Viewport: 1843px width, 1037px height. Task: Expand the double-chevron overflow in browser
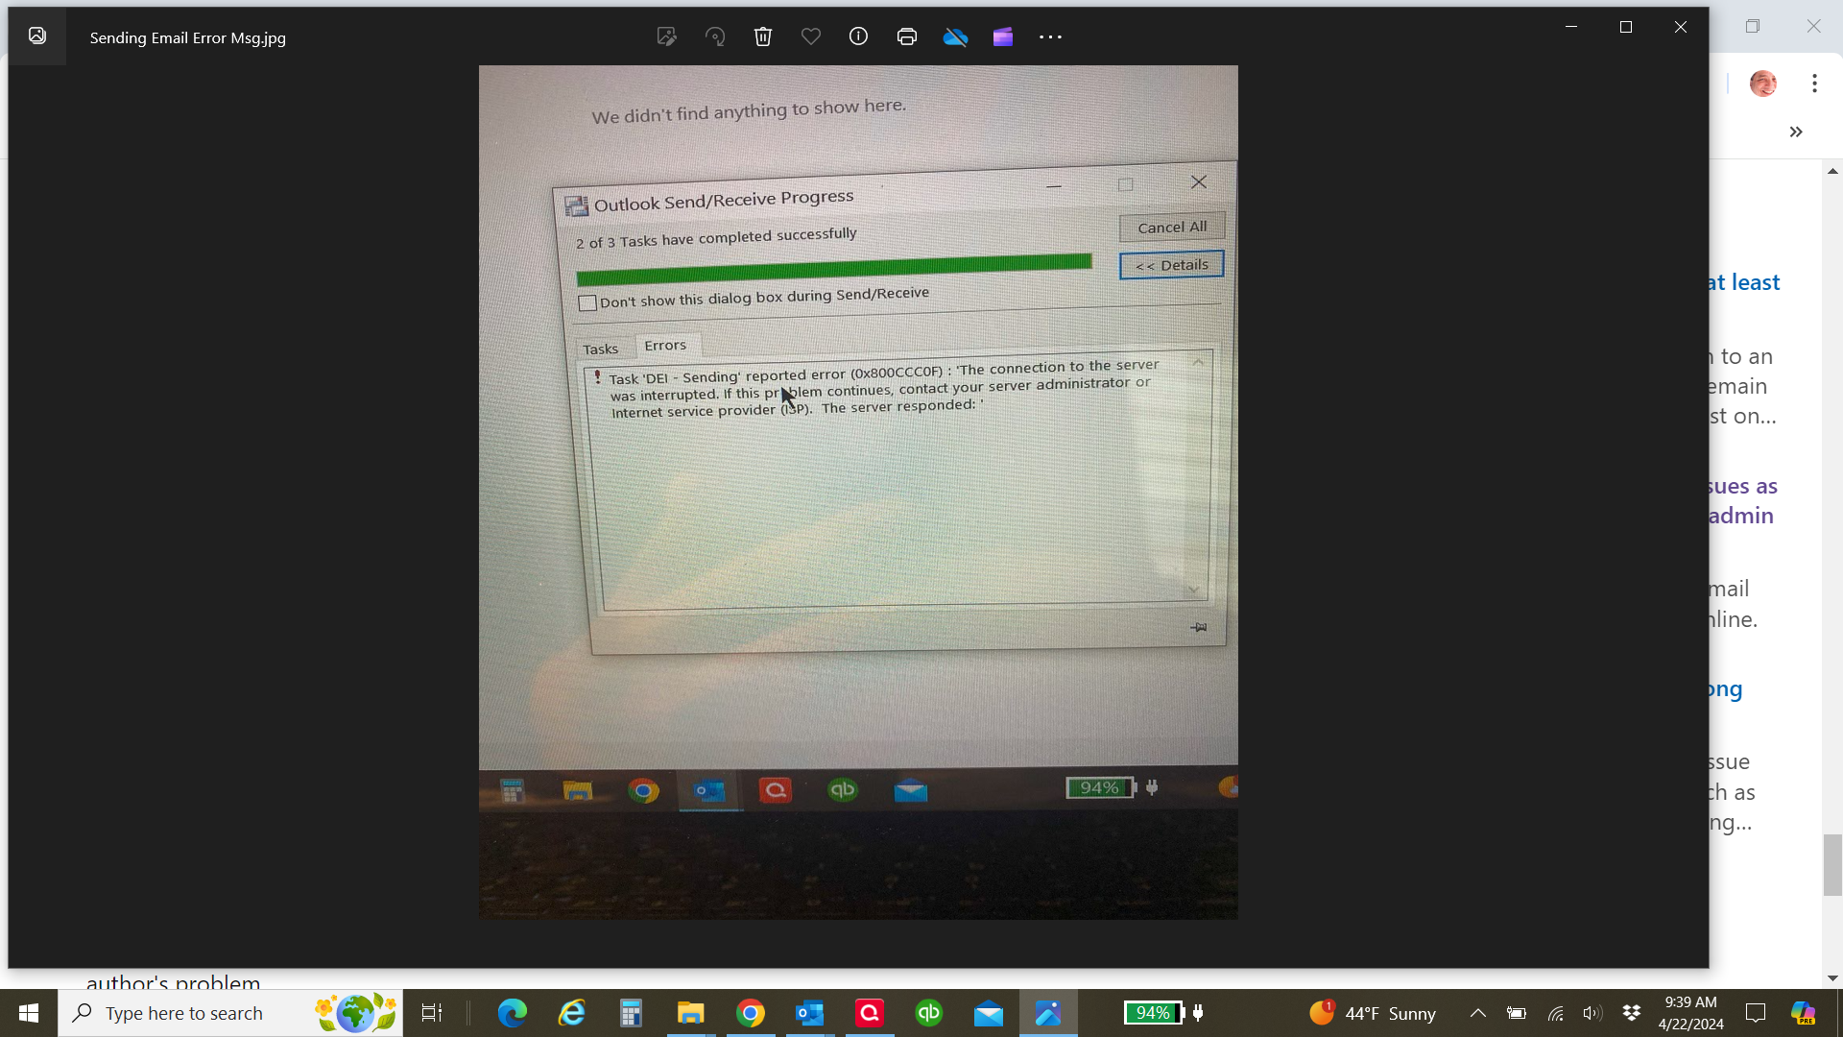coord(1796,132)
